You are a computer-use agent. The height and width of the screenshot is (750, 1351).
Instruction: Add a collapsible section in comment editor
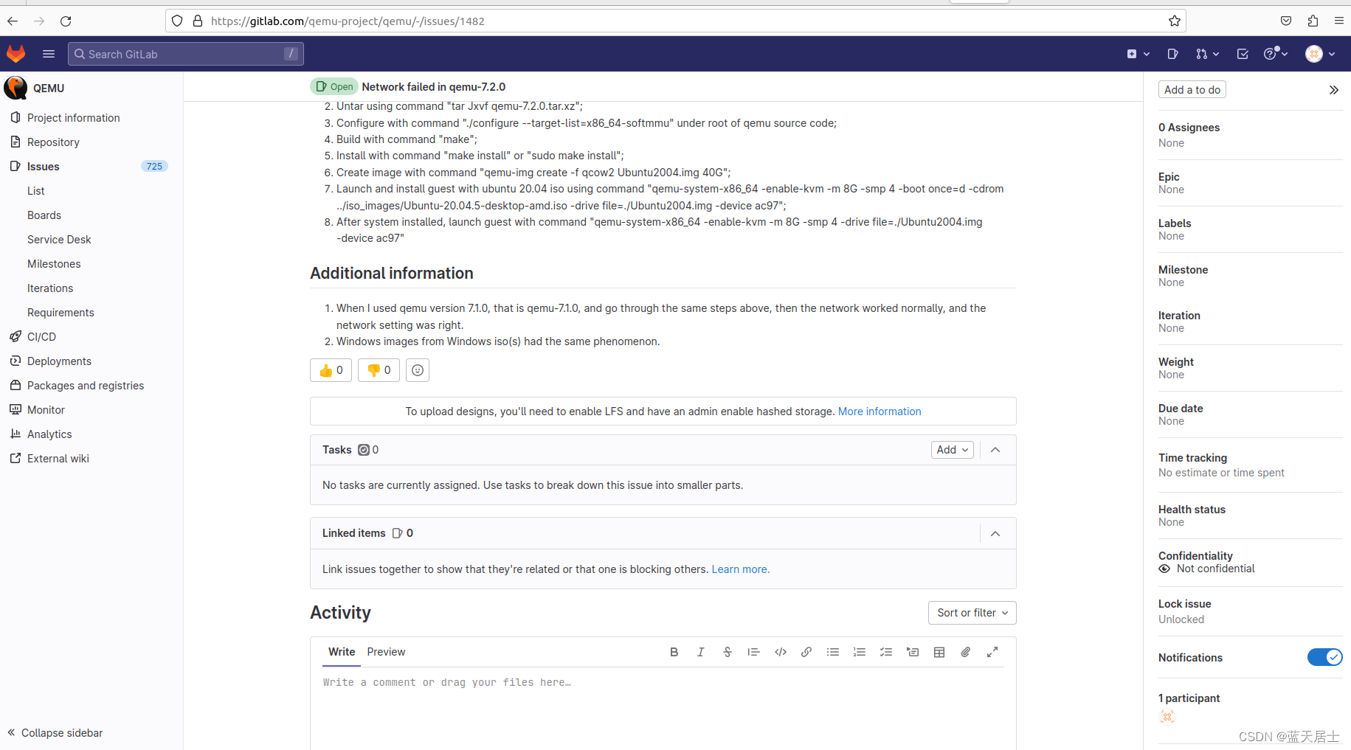point(913,652)
